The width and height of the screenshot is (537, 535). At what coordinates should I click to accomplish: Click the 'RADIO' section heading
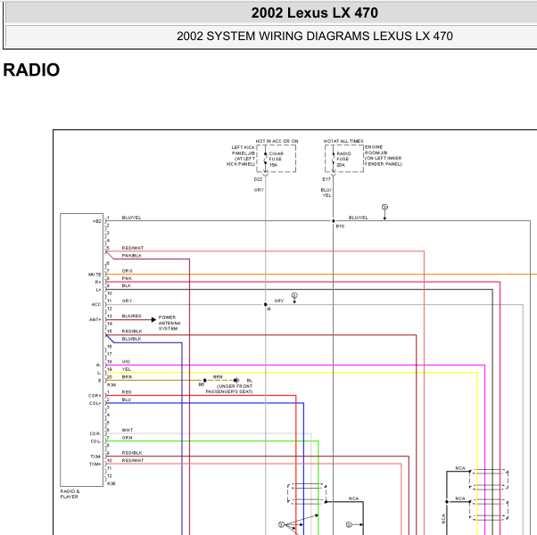pos(31,70)
